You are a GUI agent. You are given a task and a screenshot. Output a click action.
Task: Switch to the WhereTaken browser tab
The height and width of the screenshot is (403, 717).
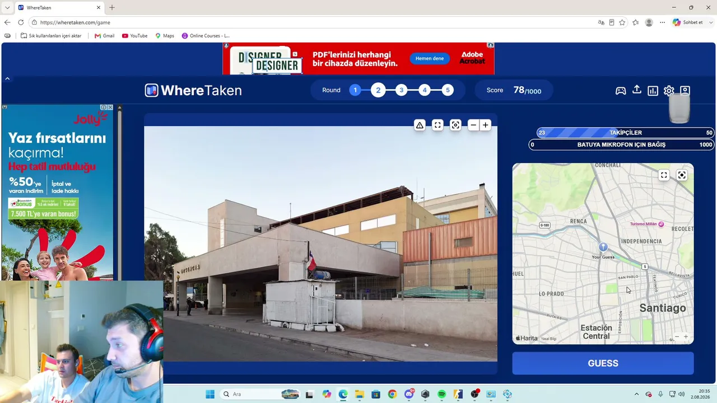(x=59, y=7)
